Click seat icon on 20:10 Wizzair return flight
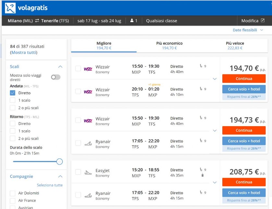Screen dimensions: 272x209 coord(201,89)
